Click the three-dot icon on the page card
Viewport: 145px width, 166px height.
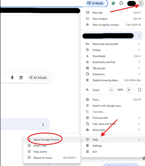(43, 125)
